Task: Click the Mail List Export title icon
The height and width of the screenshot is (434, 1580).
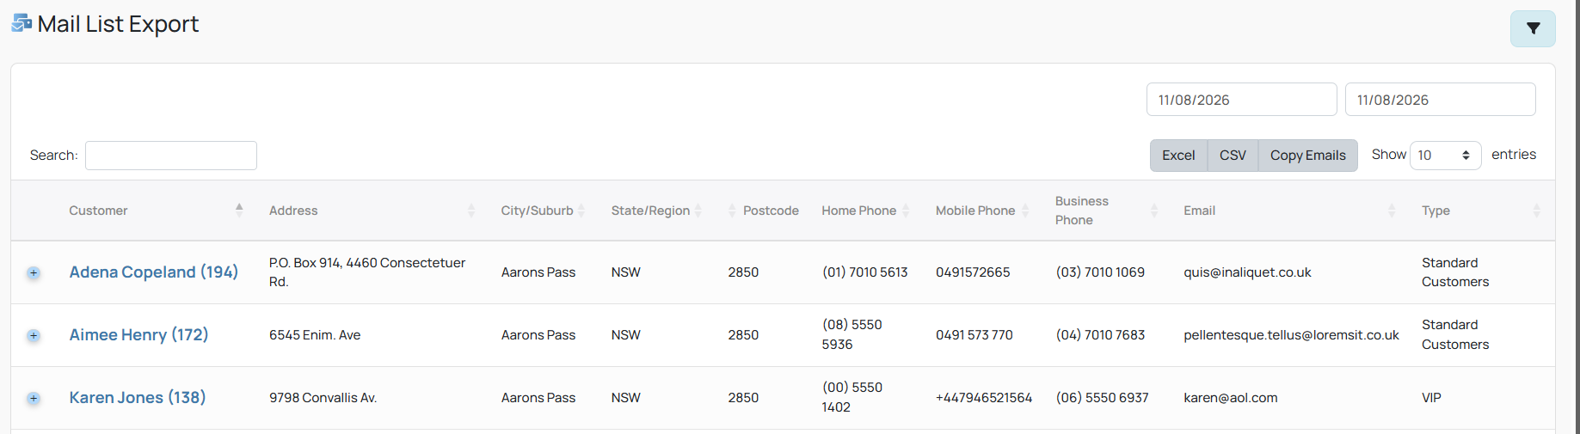Action: pos(22,23)
